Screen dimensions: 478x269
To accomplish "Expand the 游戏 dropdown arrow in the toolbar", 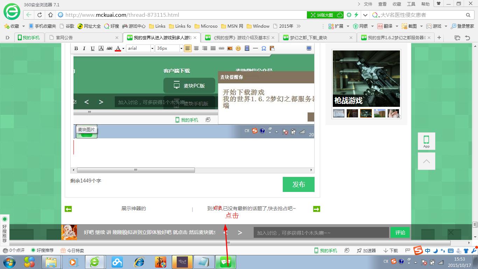I will (x=446, y=26).
